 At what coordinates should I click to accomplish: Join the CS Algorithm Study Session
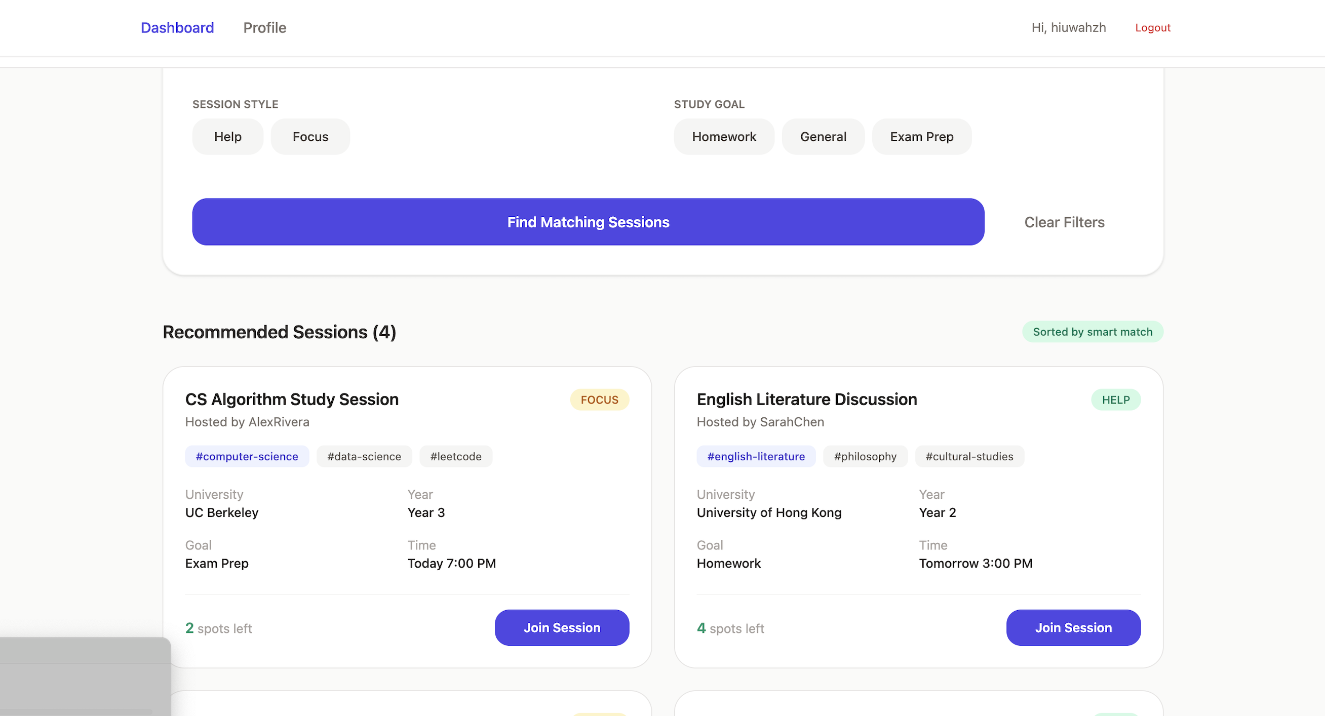click(562, 627)
